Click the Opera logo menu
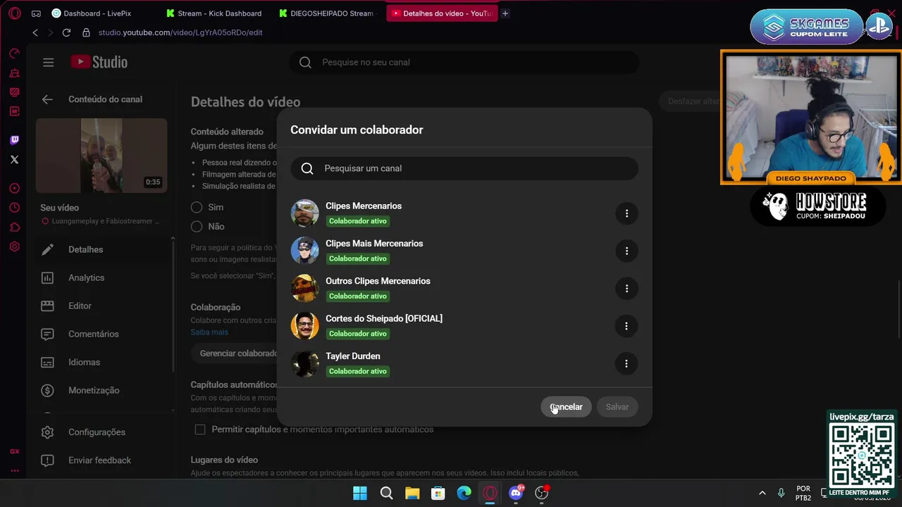 [x=14, y=13]
